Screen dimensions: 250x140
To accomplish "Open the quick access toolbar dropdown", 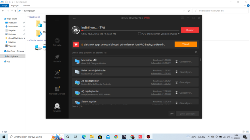I will point(12,2).
